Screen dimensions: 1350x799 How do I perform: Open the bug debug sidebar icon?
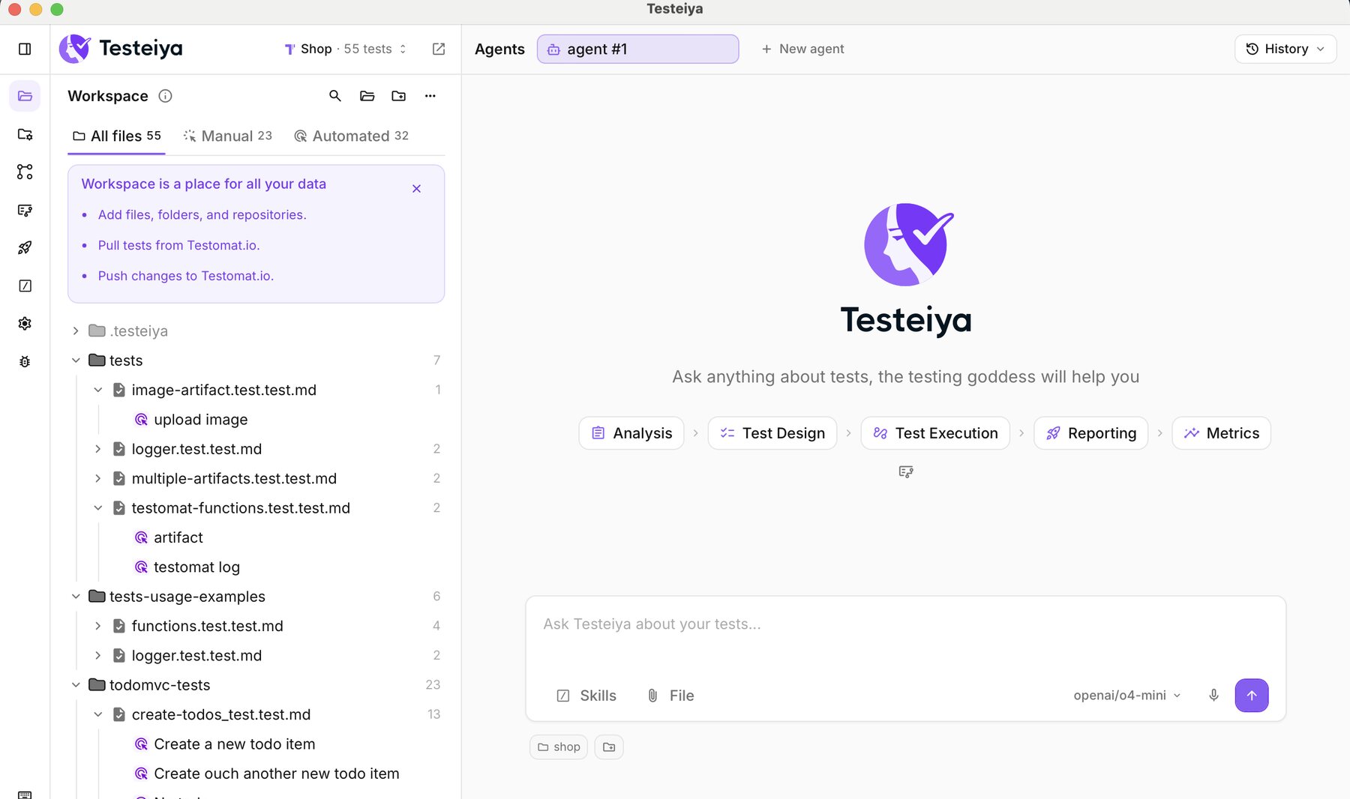[25, 361]
